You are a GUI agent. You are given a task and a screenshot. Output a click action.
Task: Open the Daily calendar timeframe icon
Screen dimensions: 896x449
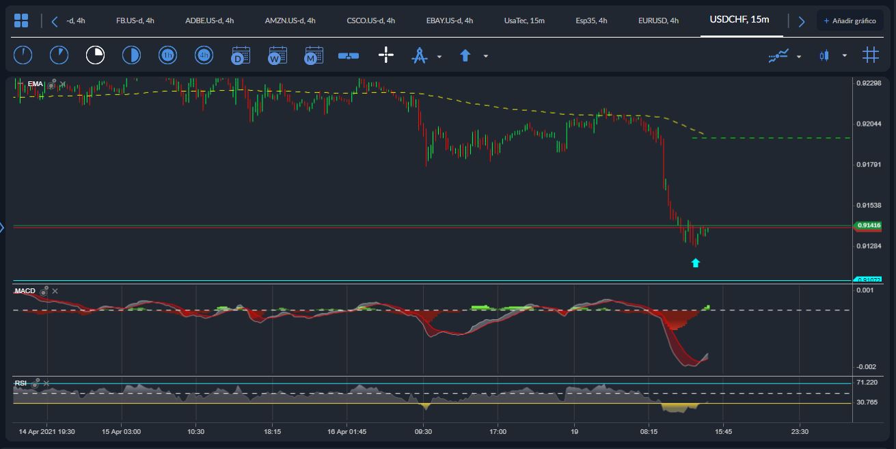pyautogui.click(x=240, y=55)
